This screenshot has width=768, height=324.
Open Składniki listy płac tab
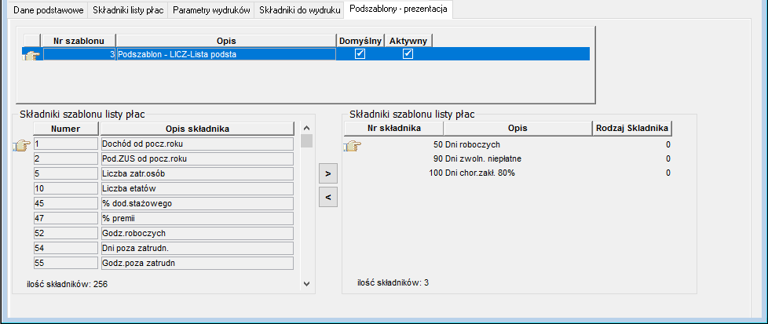tap(128, 10)
